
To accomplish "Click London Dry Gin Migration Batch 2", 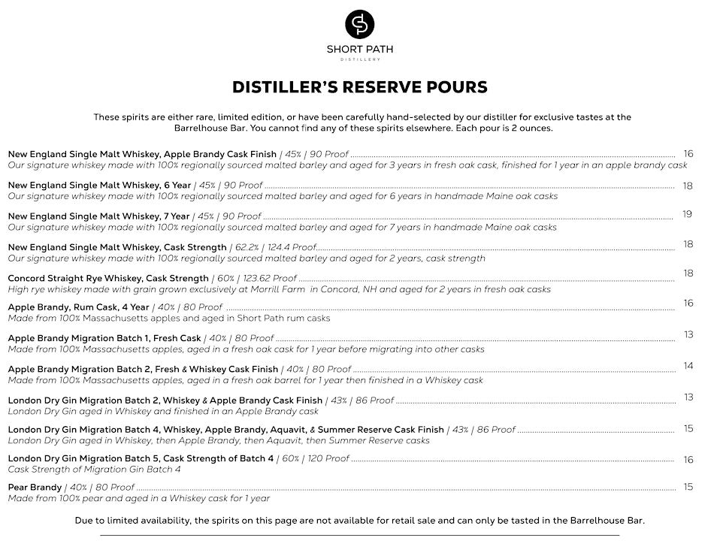I will [165, 400].
